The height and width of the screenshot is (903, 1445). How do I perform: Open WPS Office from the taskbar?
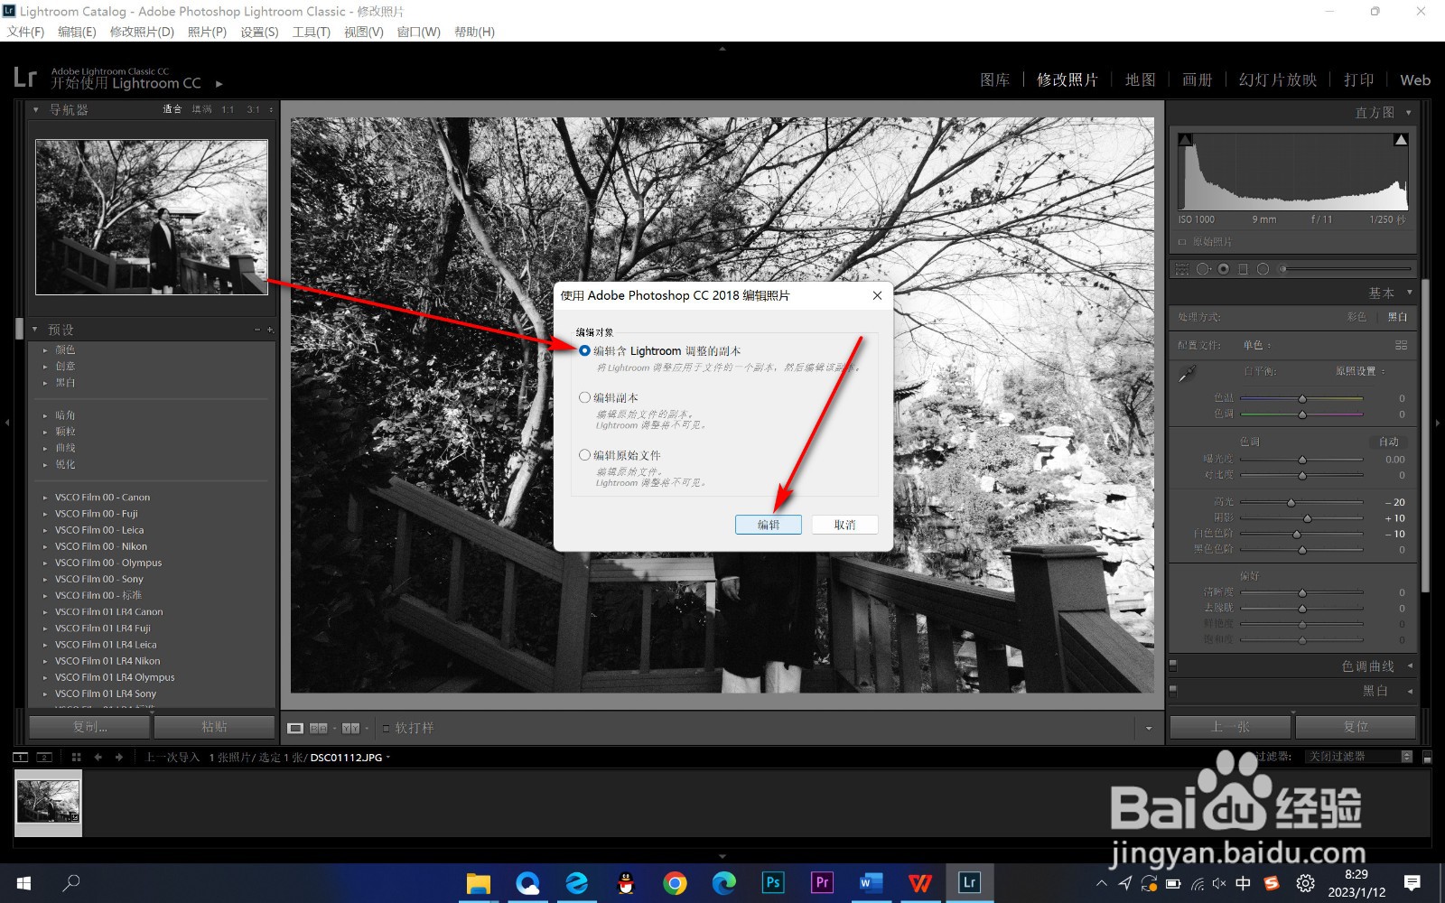coord(920,882)
